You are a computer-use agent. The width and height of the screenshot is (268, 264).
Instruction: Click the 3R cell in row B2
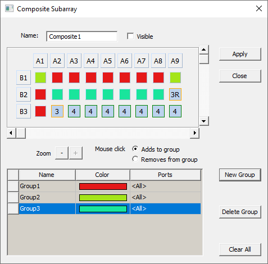click(175, 94)
